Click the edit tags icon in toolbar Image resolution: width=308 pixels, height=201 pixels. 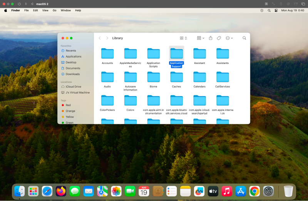pyautogui.click(x=219, y=38)
